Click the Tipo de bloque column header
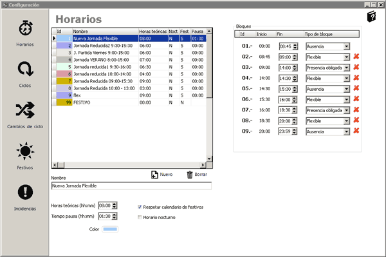The width and height of the screenshot is (386, 257). tap(331, 34)
